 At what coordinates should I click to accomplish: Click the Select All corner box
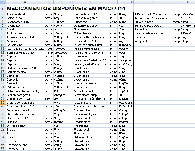click(2, 2)
